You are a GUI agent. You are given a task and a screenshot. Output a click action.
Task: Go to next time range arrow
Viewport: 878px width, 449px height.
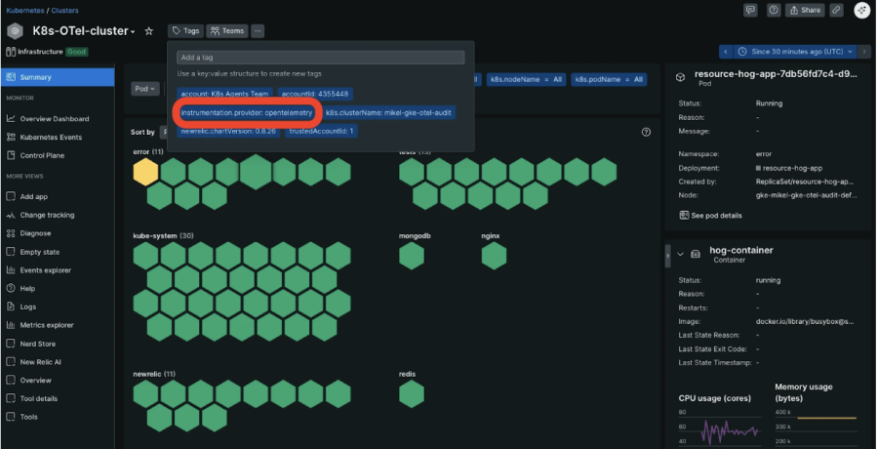pyautogui.click(x=864, y=52)
